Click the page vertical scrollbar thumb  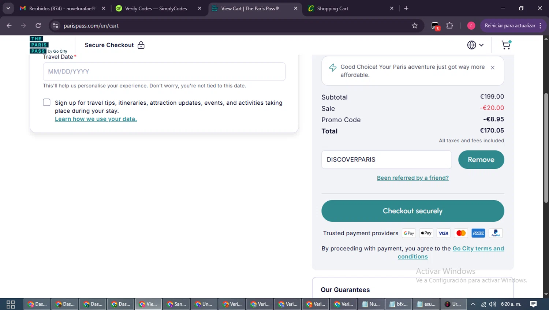[546, 148]
